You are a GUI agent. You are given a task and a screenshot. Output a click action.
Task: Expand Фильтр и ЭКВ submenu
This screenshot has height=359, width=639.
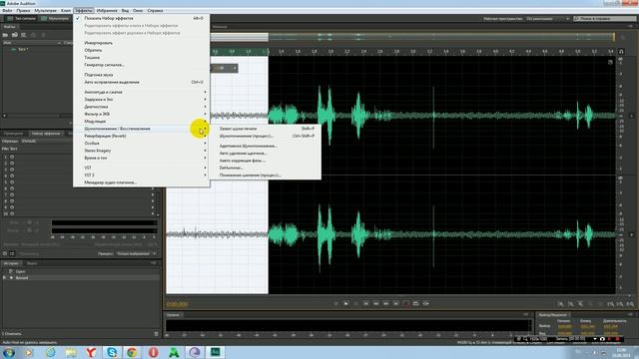coord(141,114)
